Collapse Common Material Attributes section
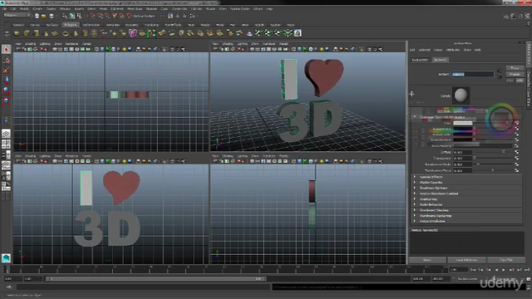The height and width of the screenshot is (299, 532). [x=414, y=117]
